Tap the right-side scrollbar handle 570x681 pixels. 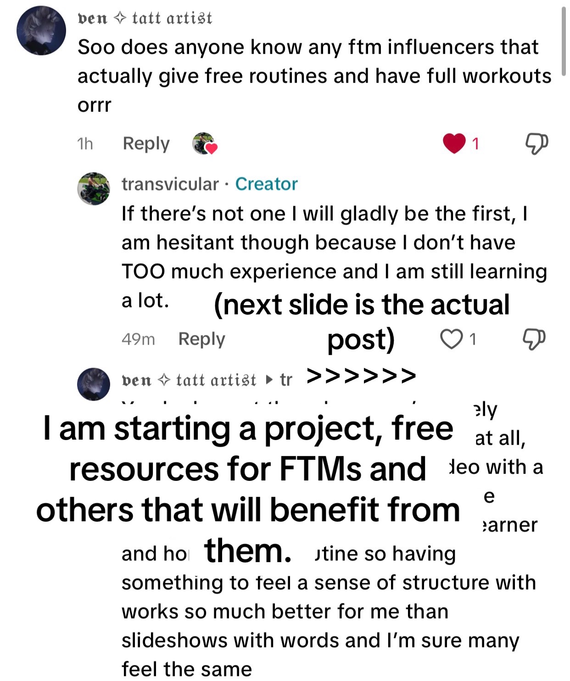[x=564, y=41]
